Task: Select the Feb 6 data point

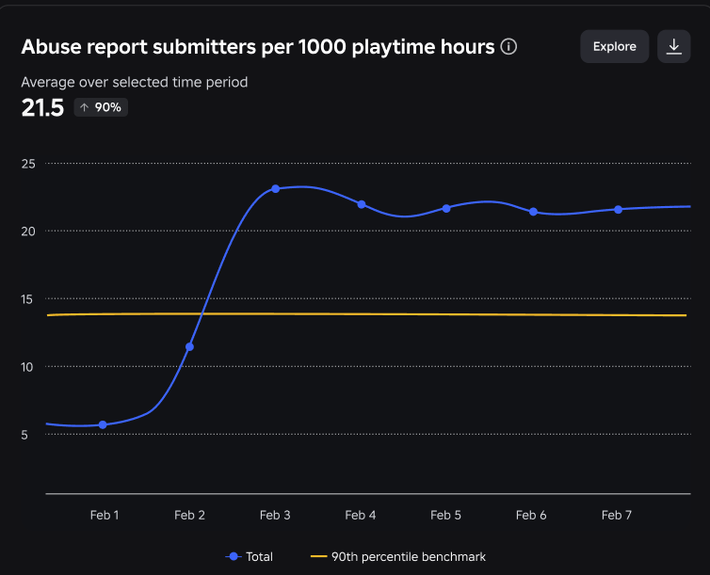Action: [533, 212]
